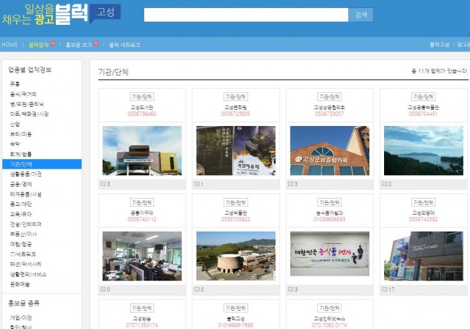This screenshot has width=470, height=329.
Task: Select the IT/네트워크 category
Action: (x=23, y=254)
